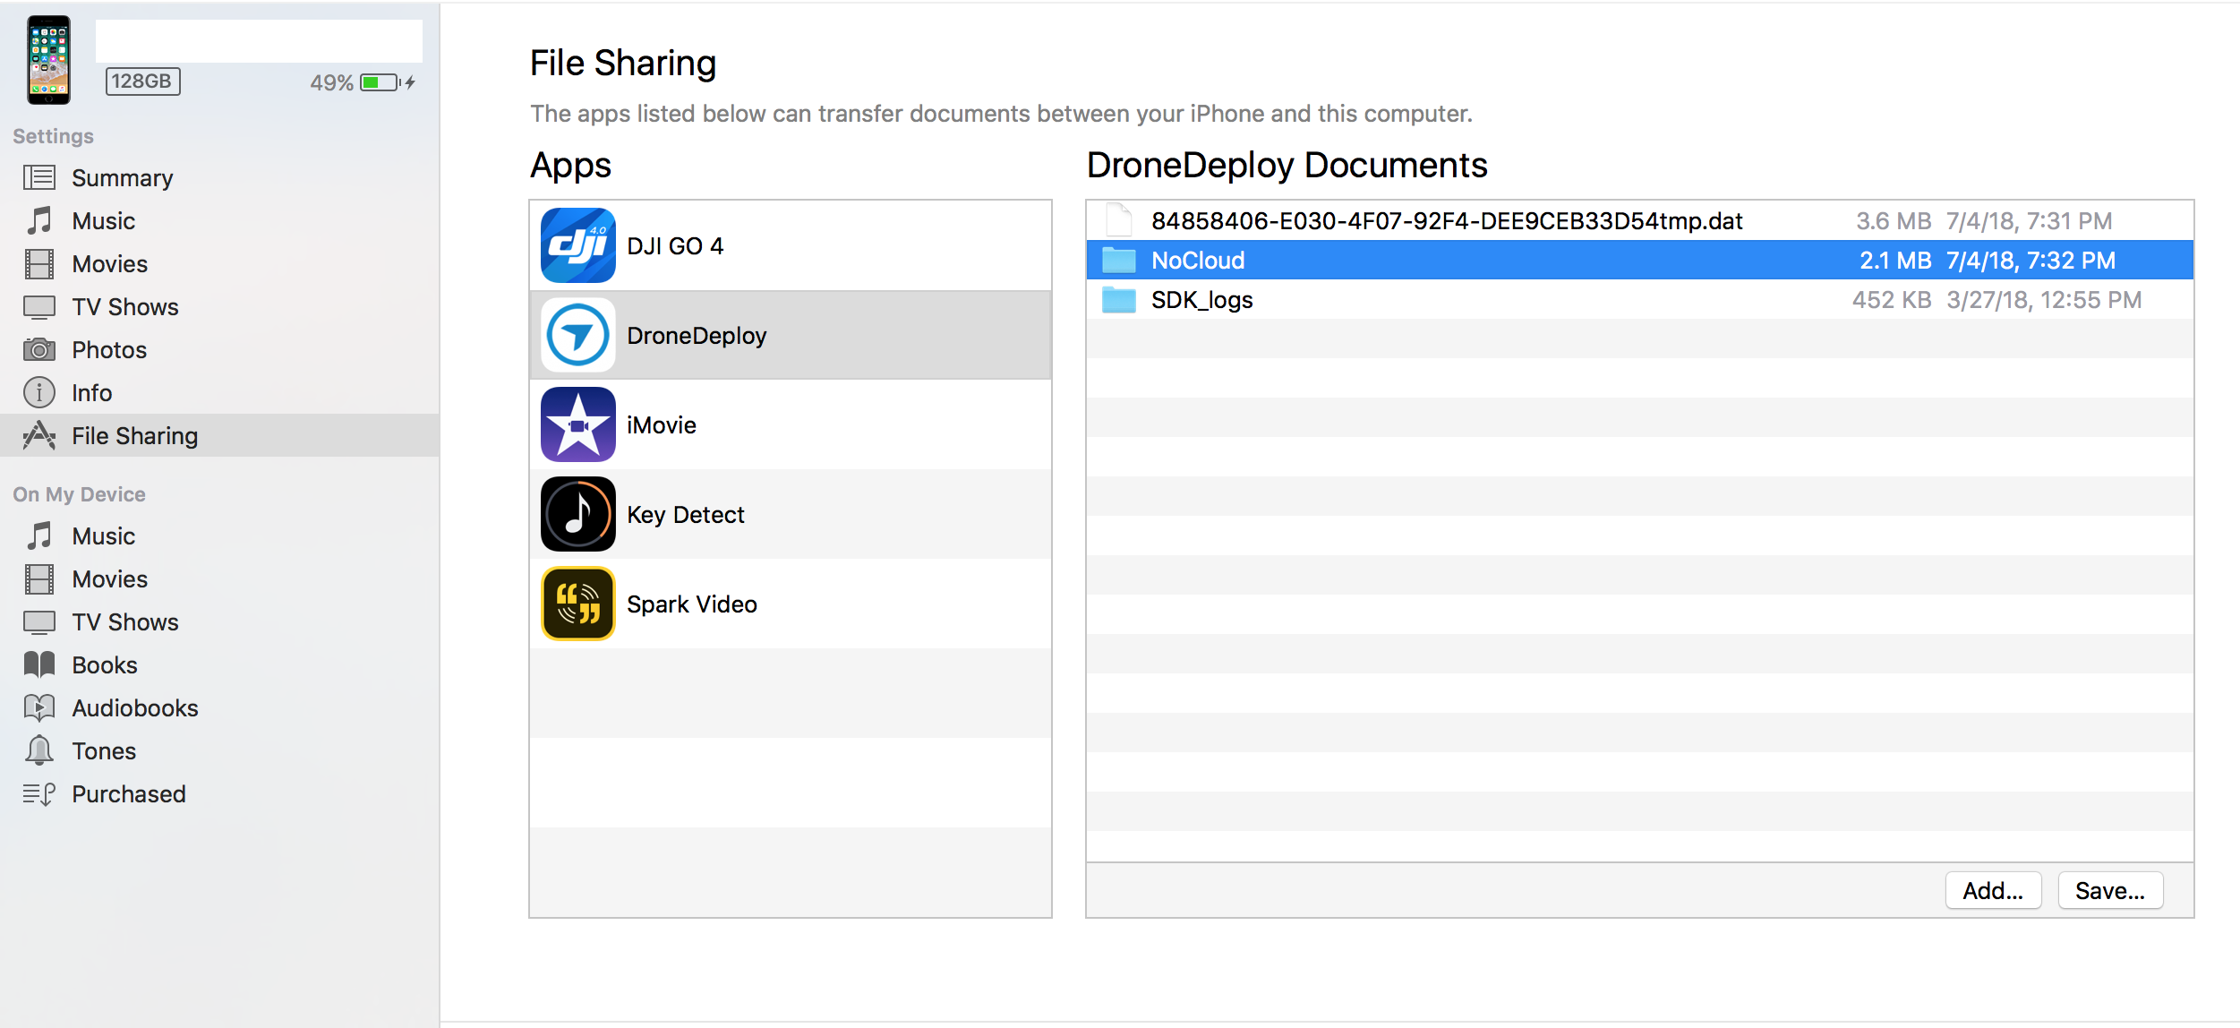Viewport: 2240px width, 1028px height.
Task: Open File Sharing in sidebar
Action: [134, 436]
